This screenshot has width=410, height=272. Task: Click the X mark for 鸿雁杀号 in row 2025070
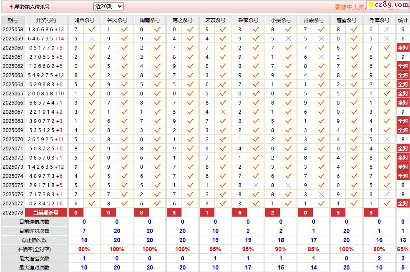click(92, 140)
